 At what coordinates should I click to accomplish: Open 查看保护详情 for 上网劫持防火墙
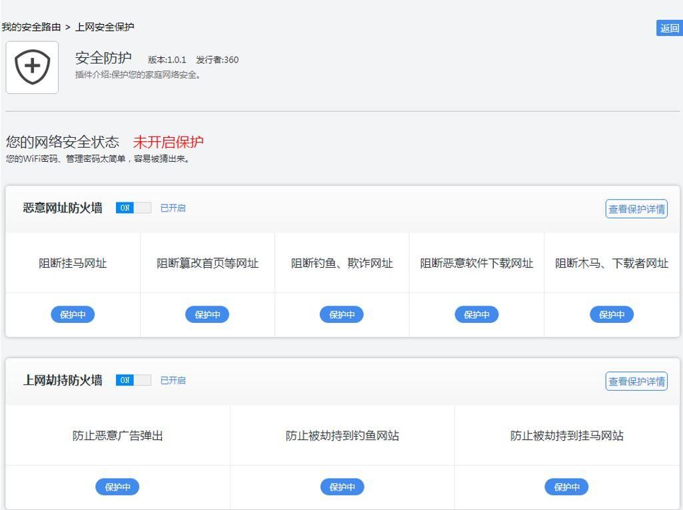[x=636, y=382]
